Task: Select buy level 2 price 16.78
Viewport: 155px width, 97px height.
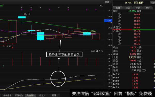Action: tap(137, 34)
